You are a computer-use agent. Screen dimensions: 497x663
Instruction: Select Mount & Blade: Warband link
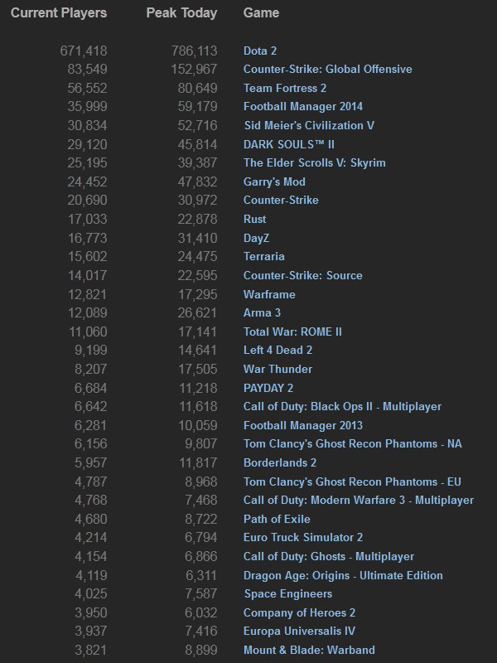[x=309, y=650]
